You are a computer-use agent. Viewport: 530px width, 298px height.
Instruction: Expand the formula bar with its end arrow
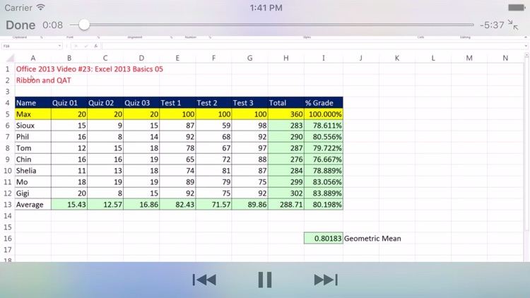point(526,46)
